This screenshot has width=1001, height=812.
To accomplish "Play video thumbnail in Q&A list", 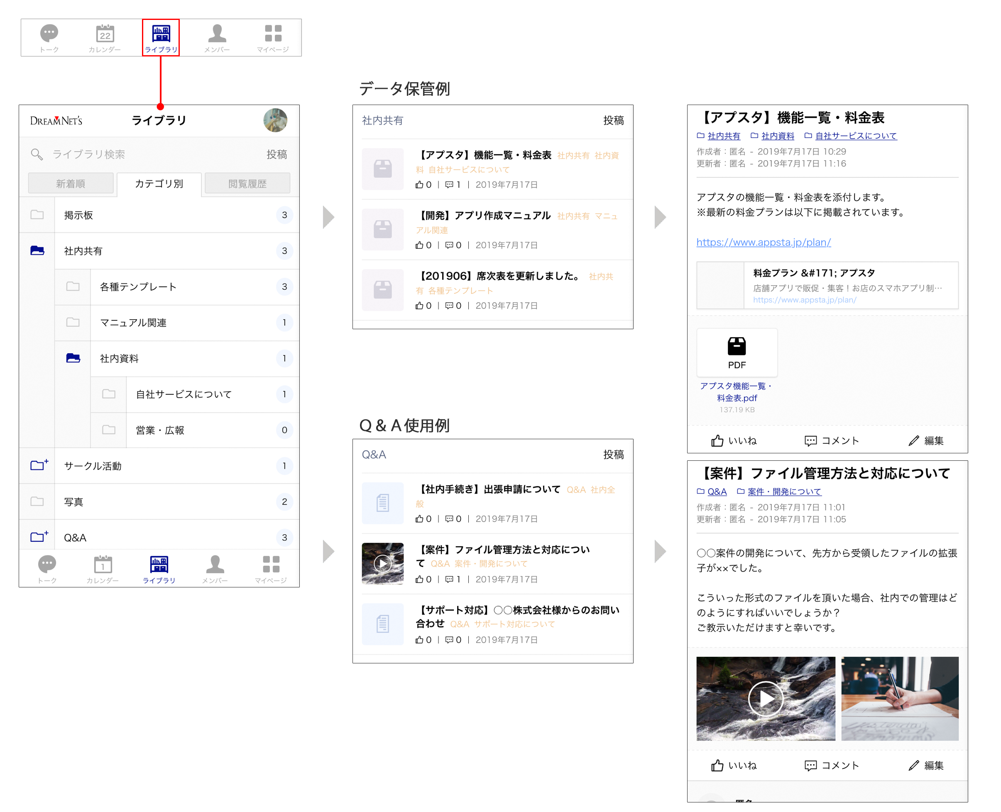I will (383, 563).
